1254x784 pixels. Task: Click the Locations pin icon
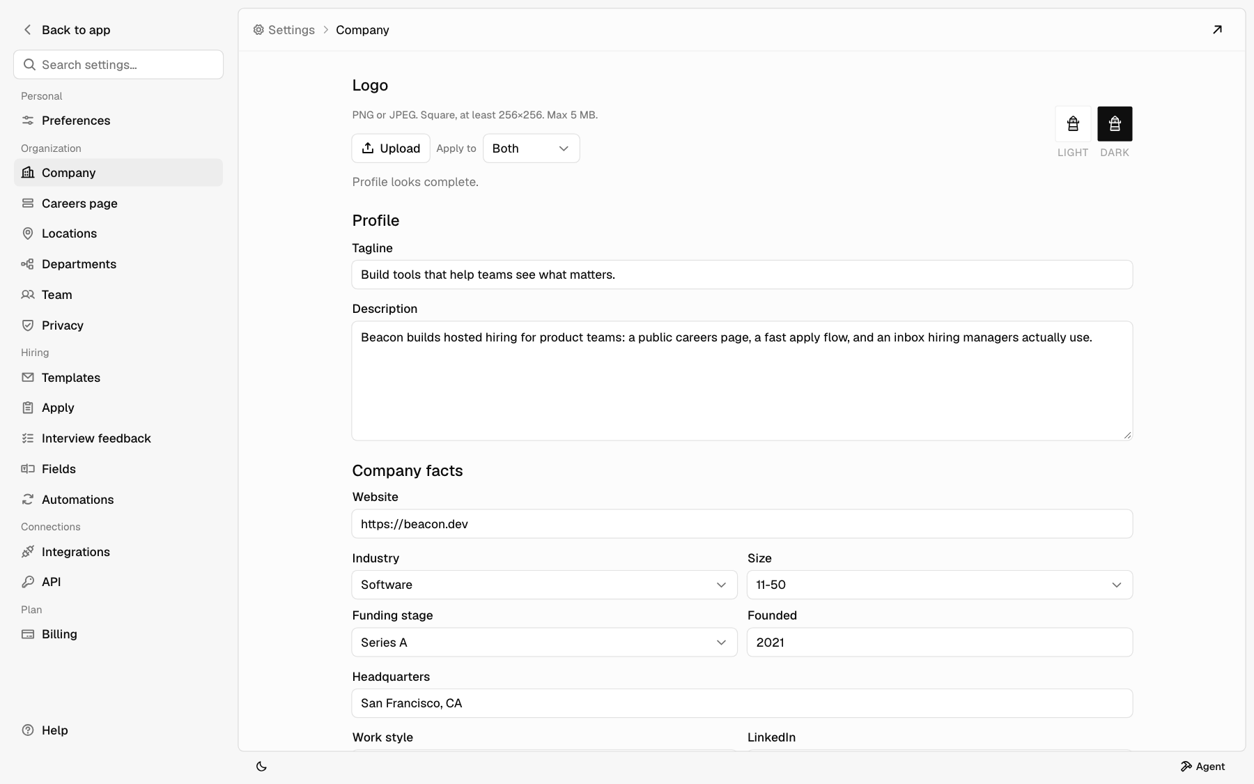pos(28,233)
